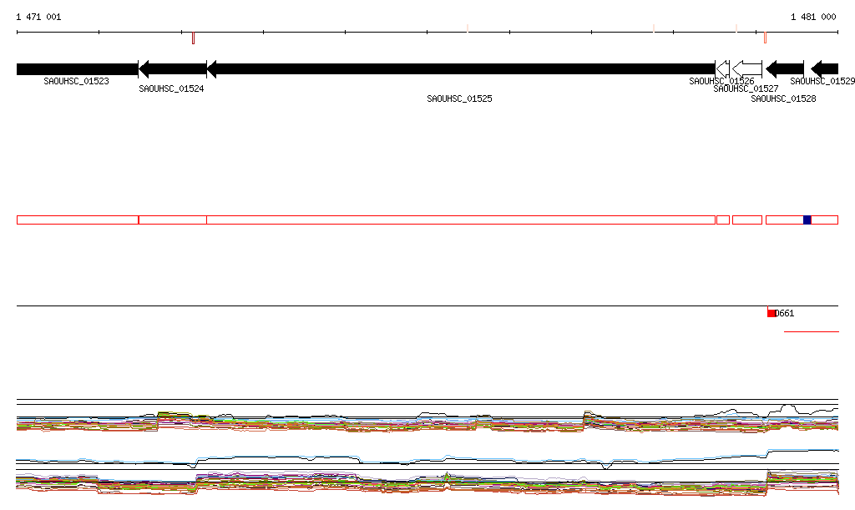
Task: Click the start coordinate 1 471 001
Action: 38,17
